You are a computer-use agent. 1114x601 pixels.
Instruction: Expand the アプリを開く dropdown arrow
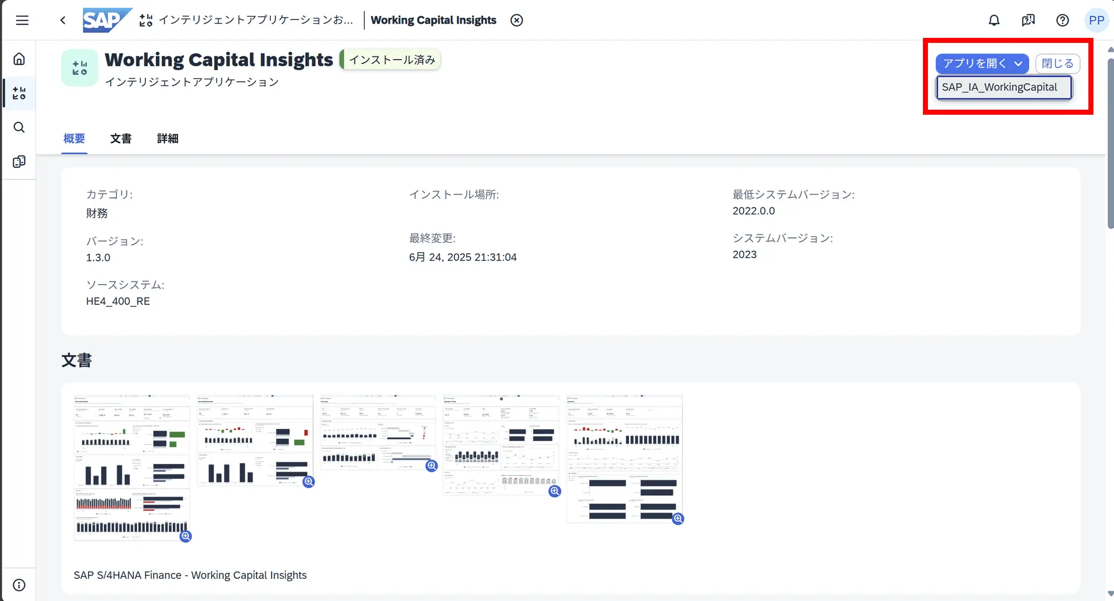point(1018,63)
